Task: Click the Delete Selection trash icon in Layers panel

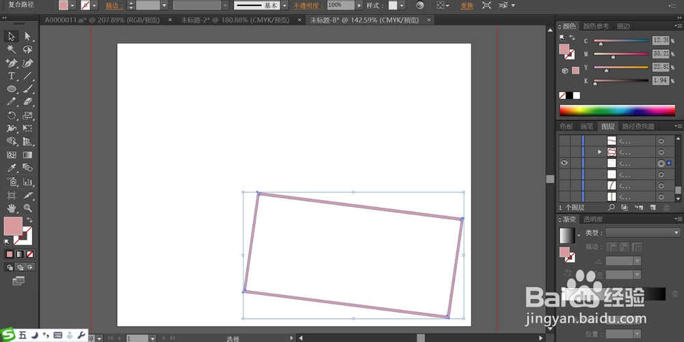Action: [666, 208]
